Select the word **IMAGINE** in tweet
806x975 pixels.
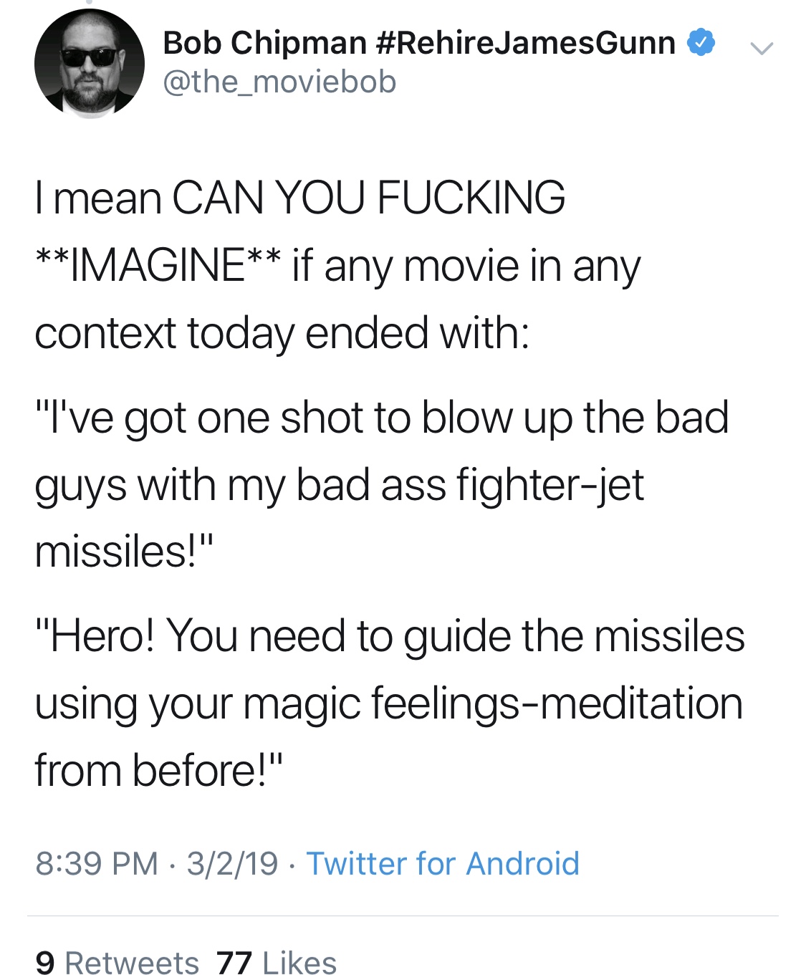coord(158,265)
